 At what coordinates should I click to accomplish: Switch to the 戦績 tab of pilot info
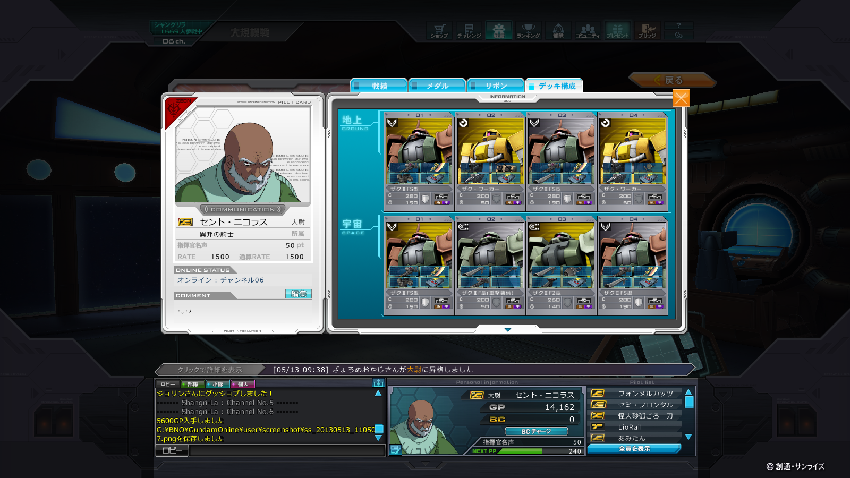[x=379, y=86]
